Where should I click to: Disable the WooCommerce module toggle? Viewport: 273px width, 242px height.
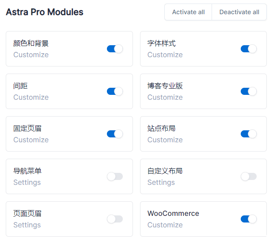(x=249, y=219)
